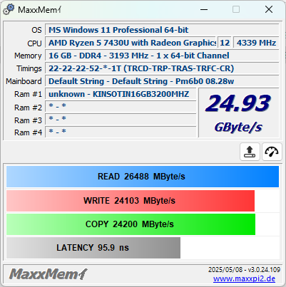Click the empty Ram #2 field
This screenshot has width=286, height=287.
(121, 107)
